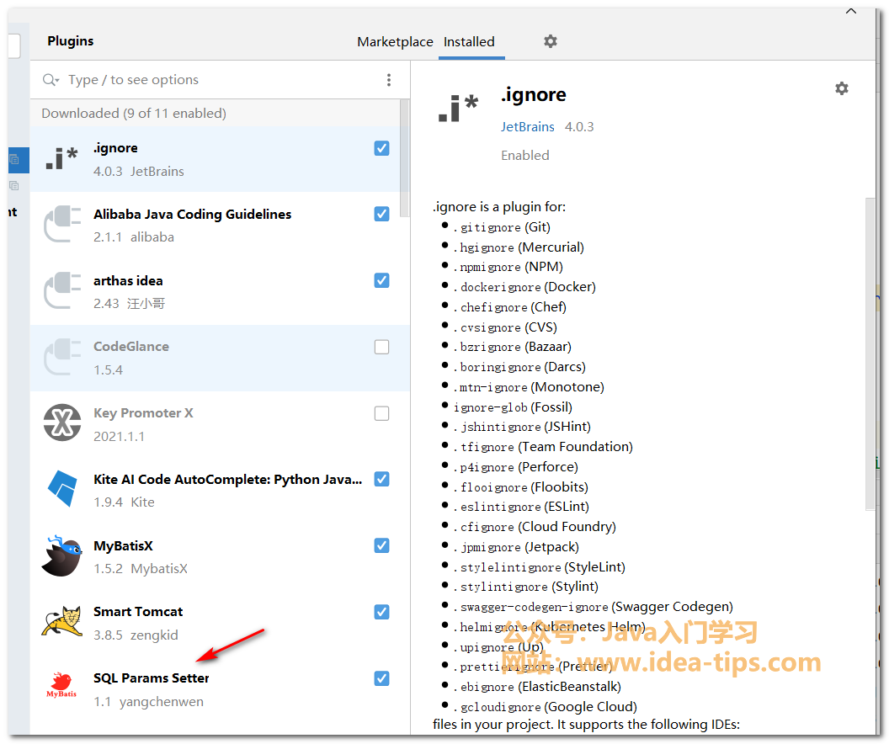Click the Enabled status label

click(525, 155)
